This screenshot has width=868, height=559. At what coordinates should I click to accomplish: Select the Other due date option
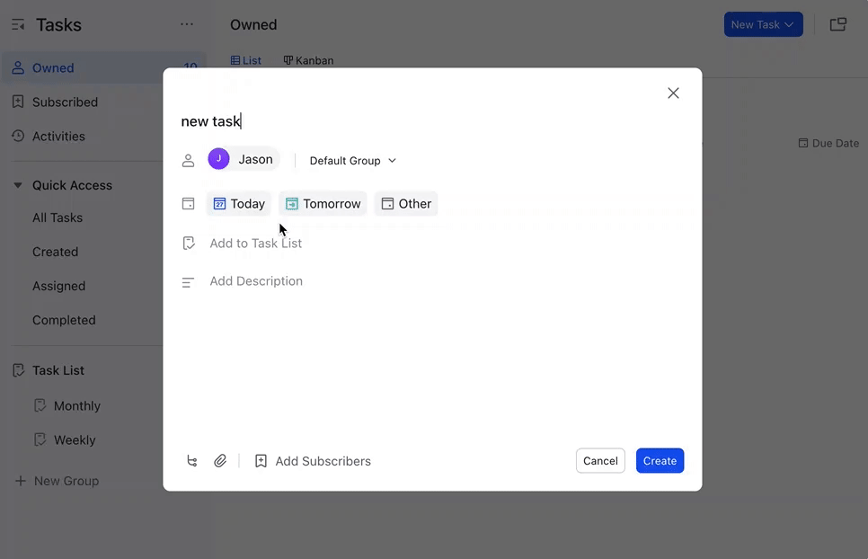coord(405,203)
